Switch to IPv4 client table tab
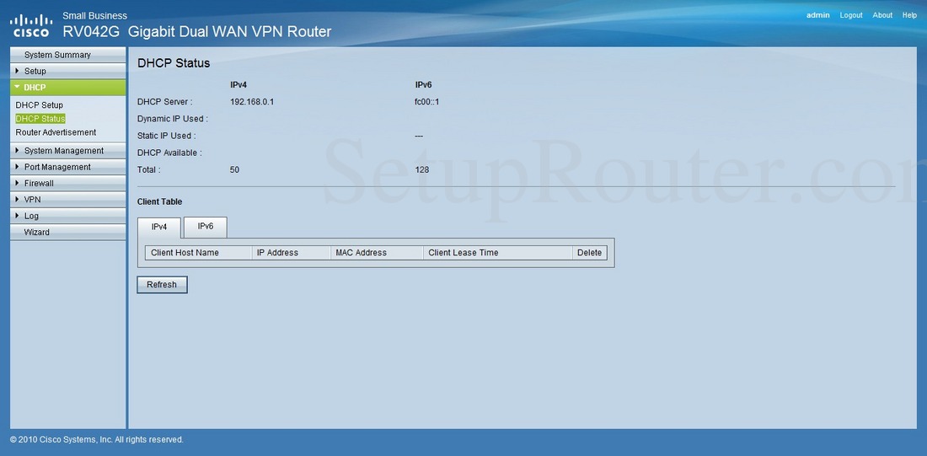This screenshot has height=456, width=927. pos(159,228)
